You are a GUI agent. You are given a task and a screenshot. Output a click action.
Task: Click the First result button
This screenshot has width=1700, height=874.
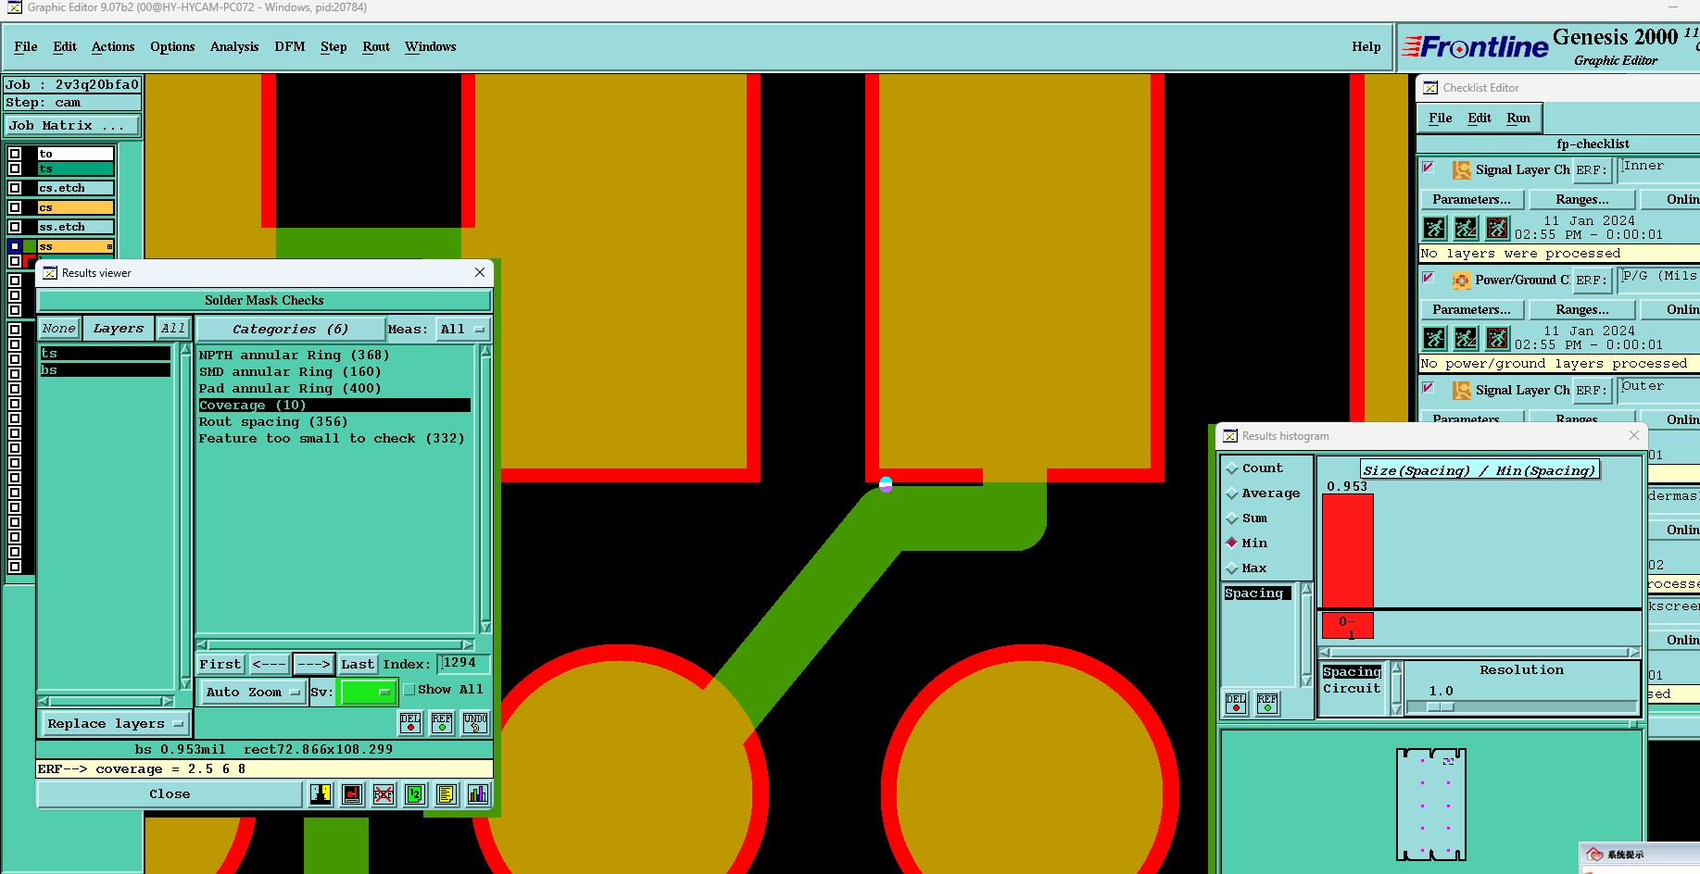click(x=220, y=664)
